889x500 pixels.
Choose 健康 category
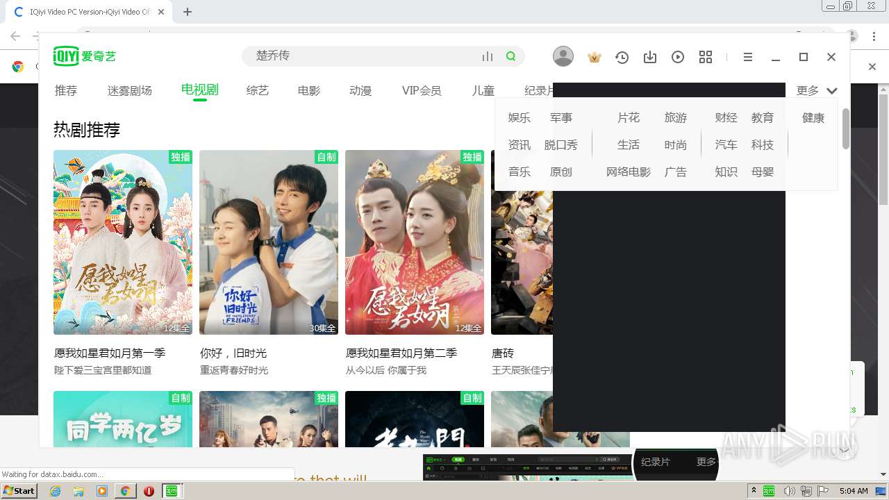pos(813,118)
